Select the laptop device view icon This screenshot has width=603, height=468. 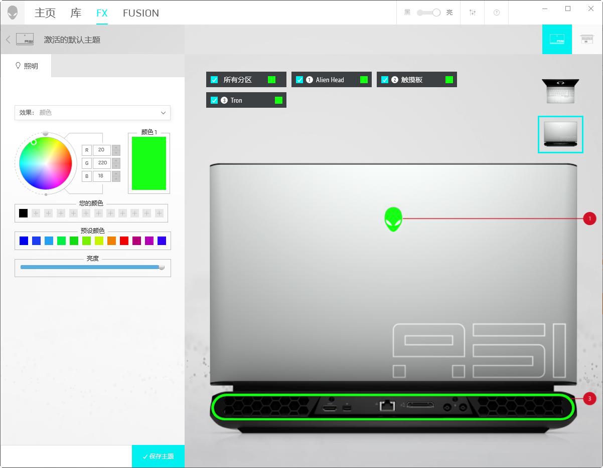click(x=557, y=39)
